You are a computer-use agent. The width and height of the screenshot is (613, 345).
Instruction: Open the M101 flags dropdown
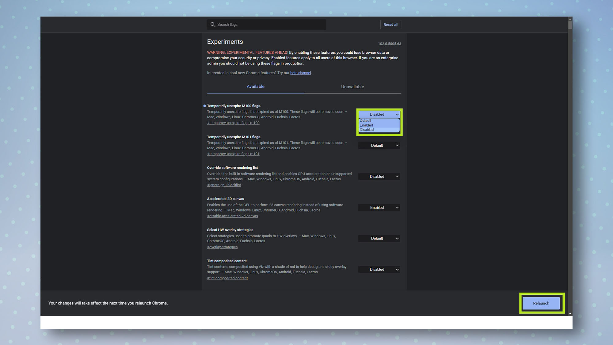tap(379, 145)
